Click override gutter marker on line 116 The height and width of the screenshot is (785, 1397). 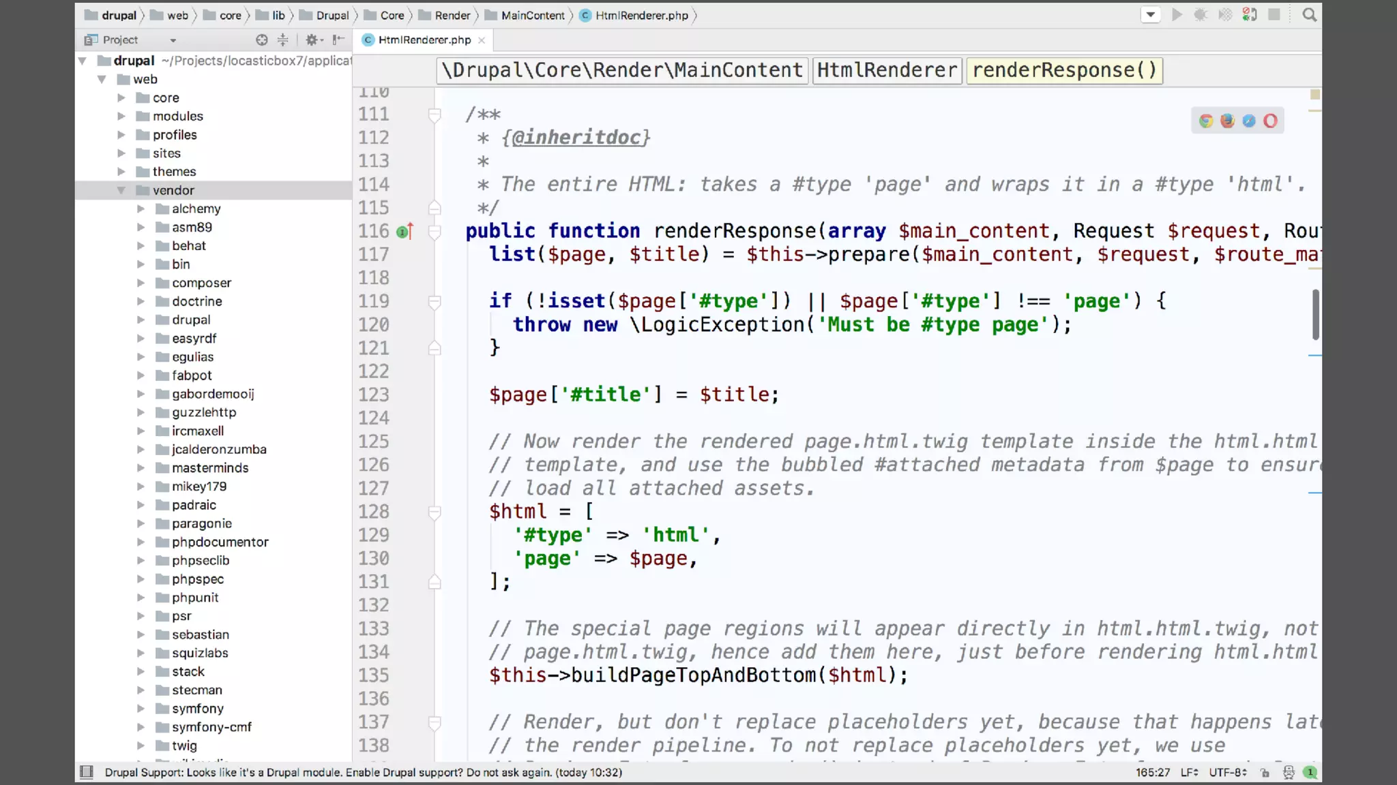[x=405, y=232]
